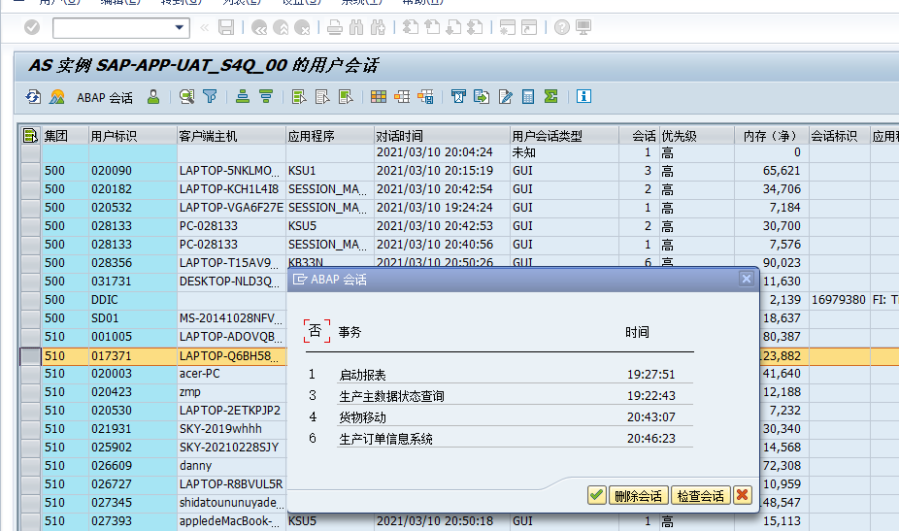Click the green Sigma total icon
This screenshot has height=531, width=899.
pyautogui.click(x=551, y=96)
